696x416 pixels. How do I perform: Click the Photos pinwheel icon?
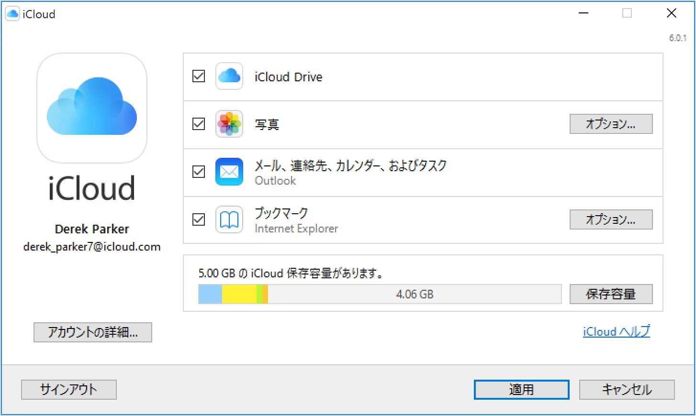[229, 124]
